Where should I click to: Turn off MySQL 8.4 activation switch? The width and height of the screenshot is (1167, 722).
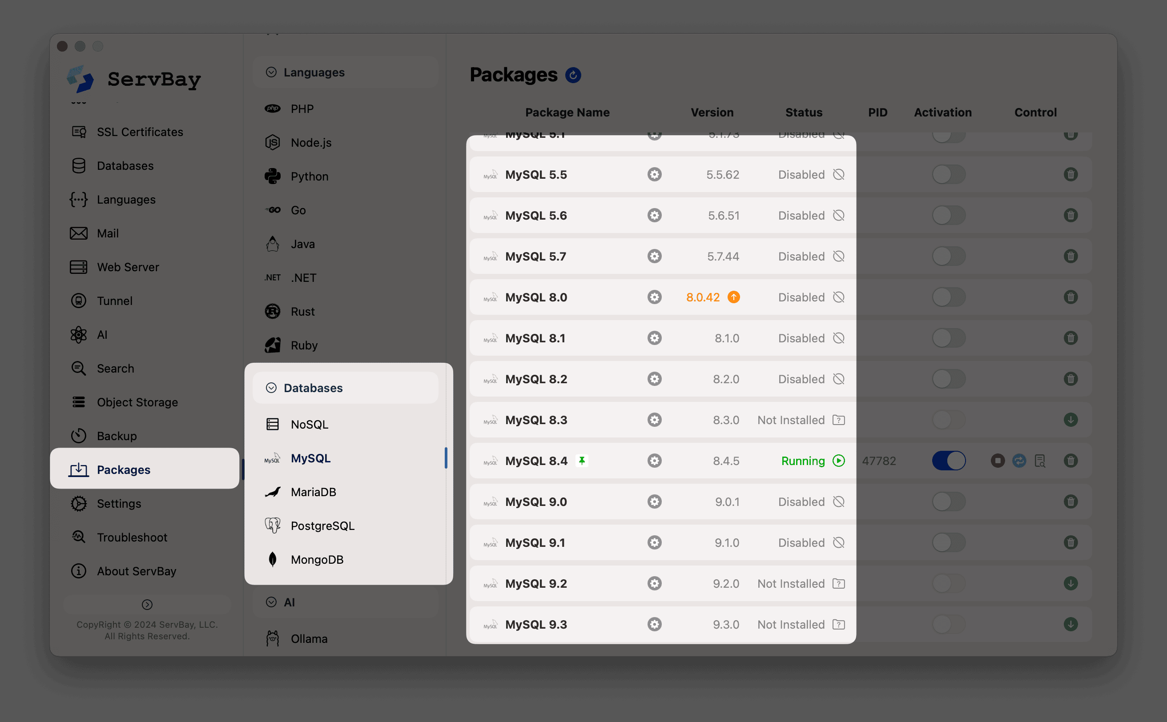click(949, 461)
